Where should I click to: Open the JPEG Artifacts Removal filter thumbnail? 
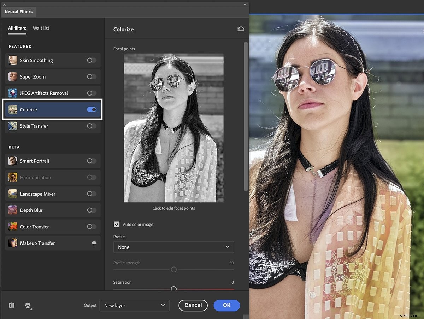(13, 93)
